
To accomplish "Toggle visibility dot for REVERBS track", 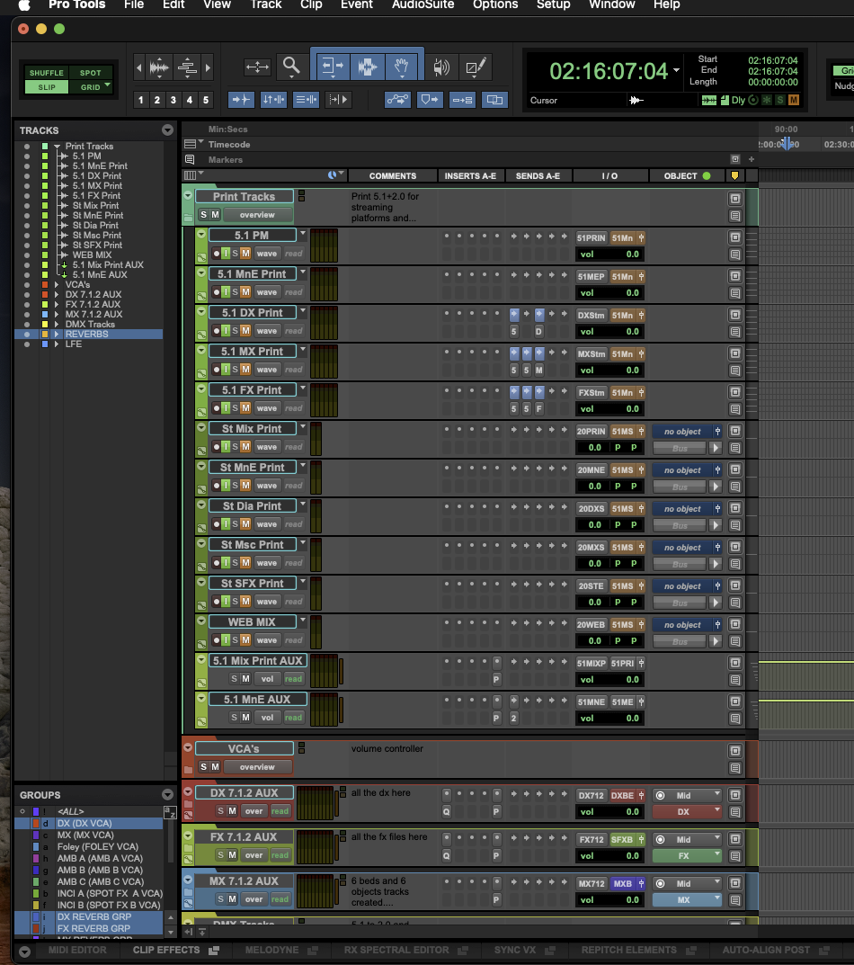I will (x=26, y=335).
